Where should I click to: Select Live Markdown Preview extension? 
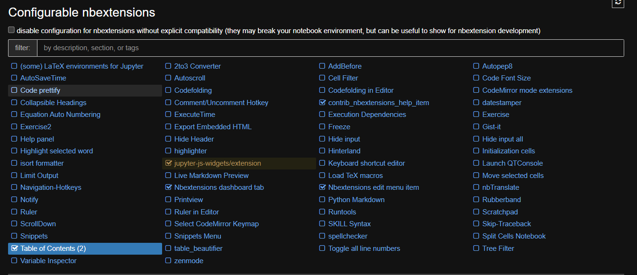tap(211, 176)
